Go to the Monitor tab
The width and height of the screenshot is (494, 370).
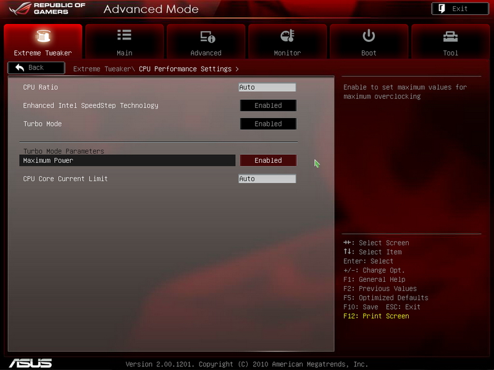tap(287, 41)
